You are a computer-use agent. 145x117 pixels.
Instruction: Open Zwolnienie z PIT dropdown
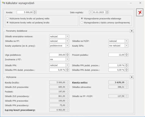(67, 59)
